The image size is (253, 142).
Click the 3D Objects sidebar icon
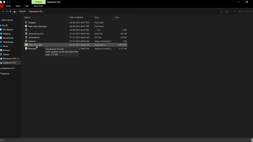tap(1, 30)
